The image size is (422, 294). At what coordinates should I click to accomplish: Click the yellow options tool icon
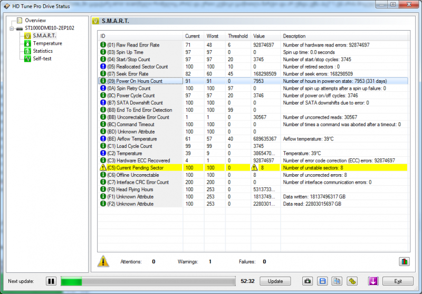[x=351, y=281]
